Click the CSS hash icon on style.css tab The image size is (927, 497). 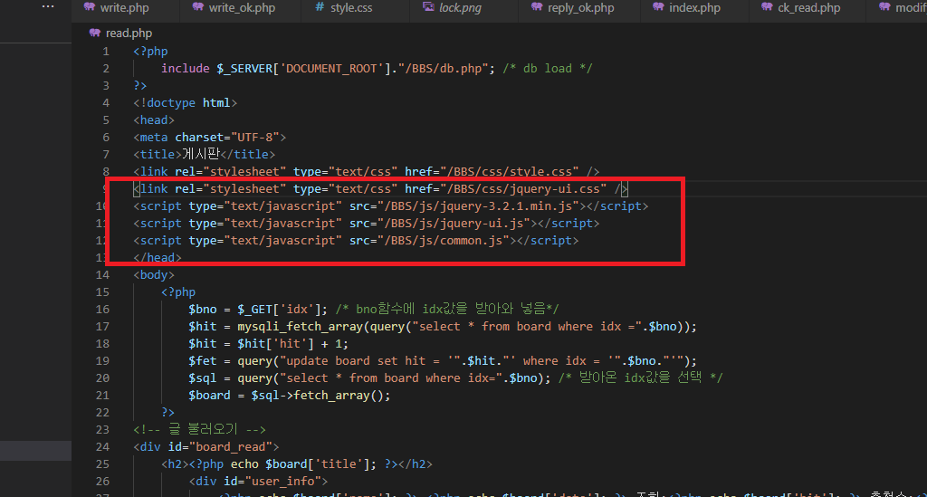click(320, 7)
